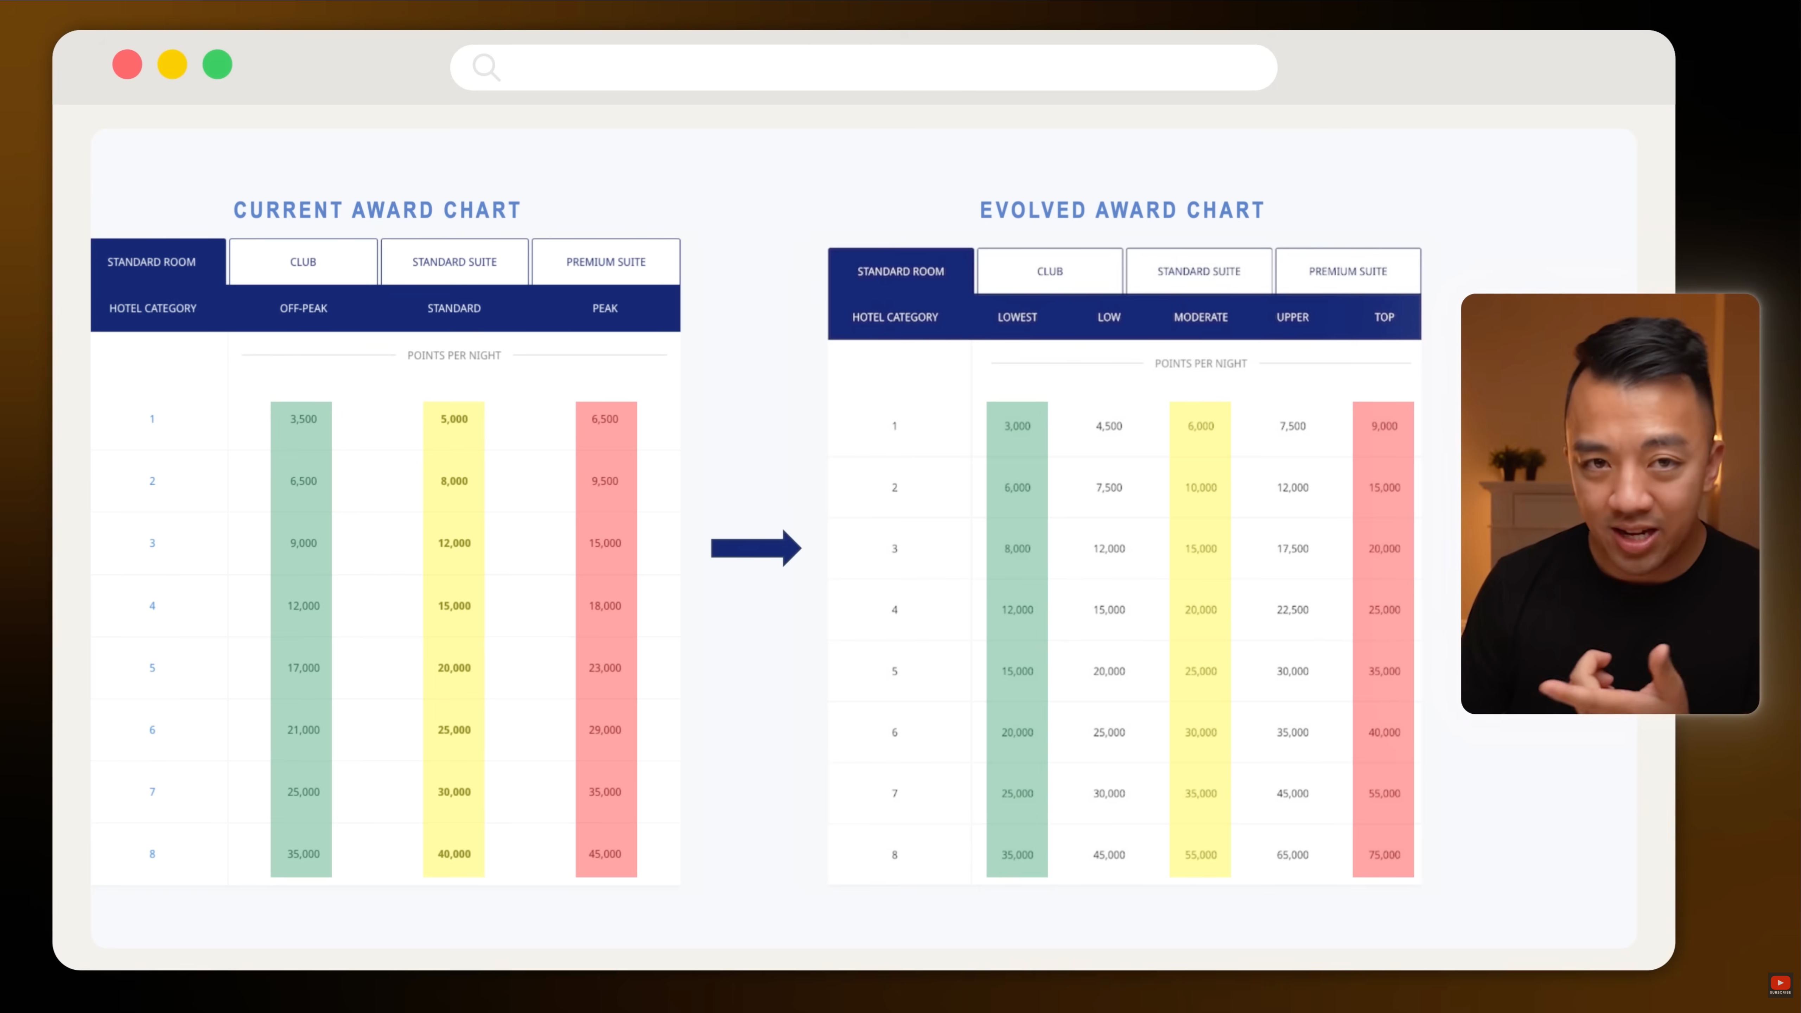The image size is (1801, 1013).
Task: Click hotel category 5 link in current chart
Action: [x=152, y=668]
